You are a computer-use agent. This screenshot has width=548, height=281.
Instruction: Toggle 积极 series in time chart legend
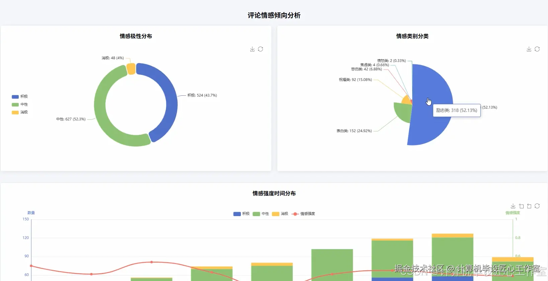[242, 214]
